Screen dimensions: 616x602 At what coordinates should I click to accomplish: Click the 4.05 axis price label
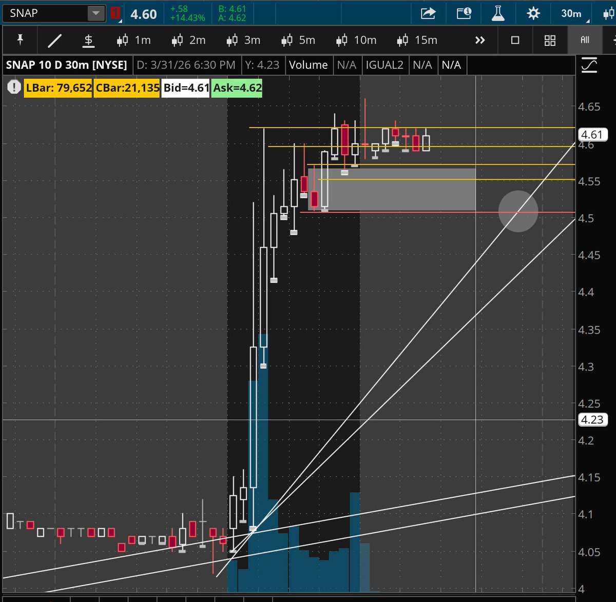click(x=589, y=552)
